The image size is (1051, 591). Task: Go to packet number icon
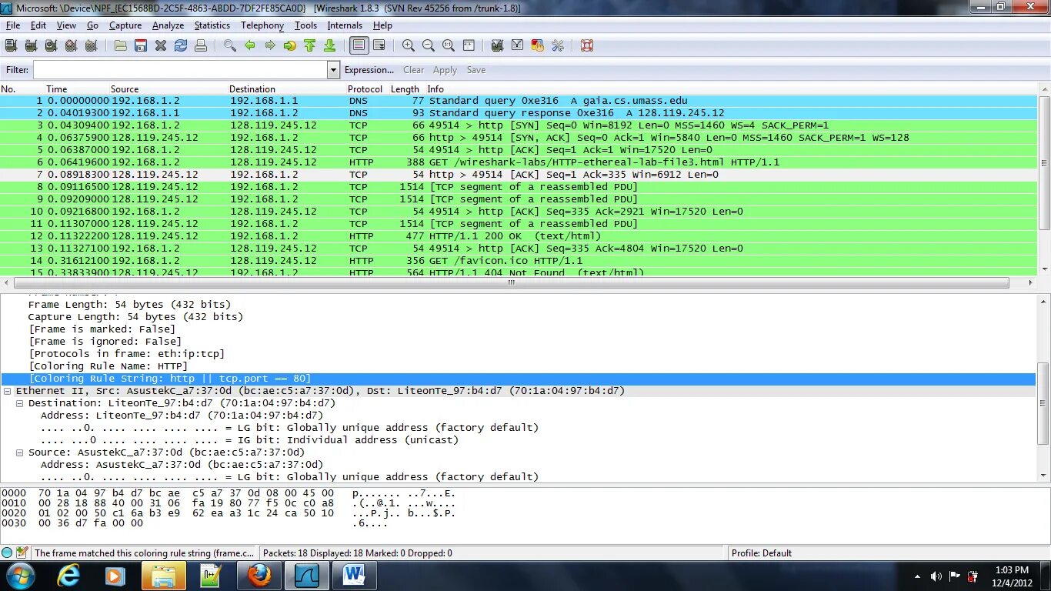coord(290,46)
